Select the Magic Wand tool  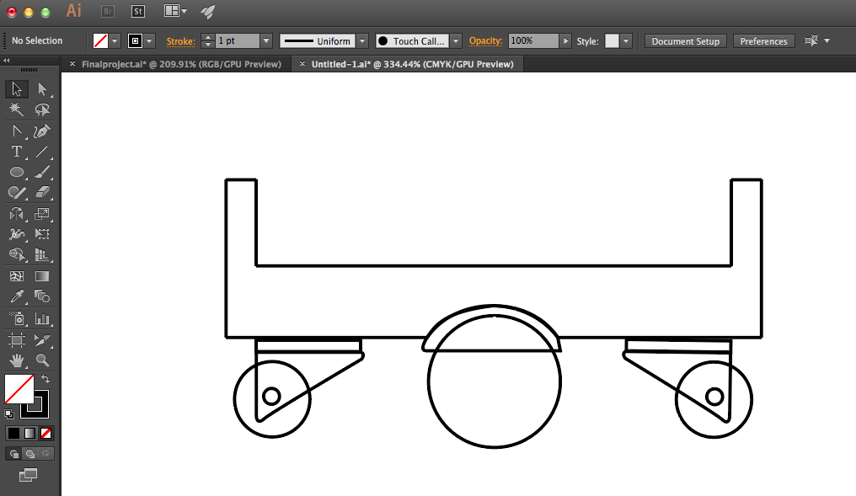tap(16, 109)
